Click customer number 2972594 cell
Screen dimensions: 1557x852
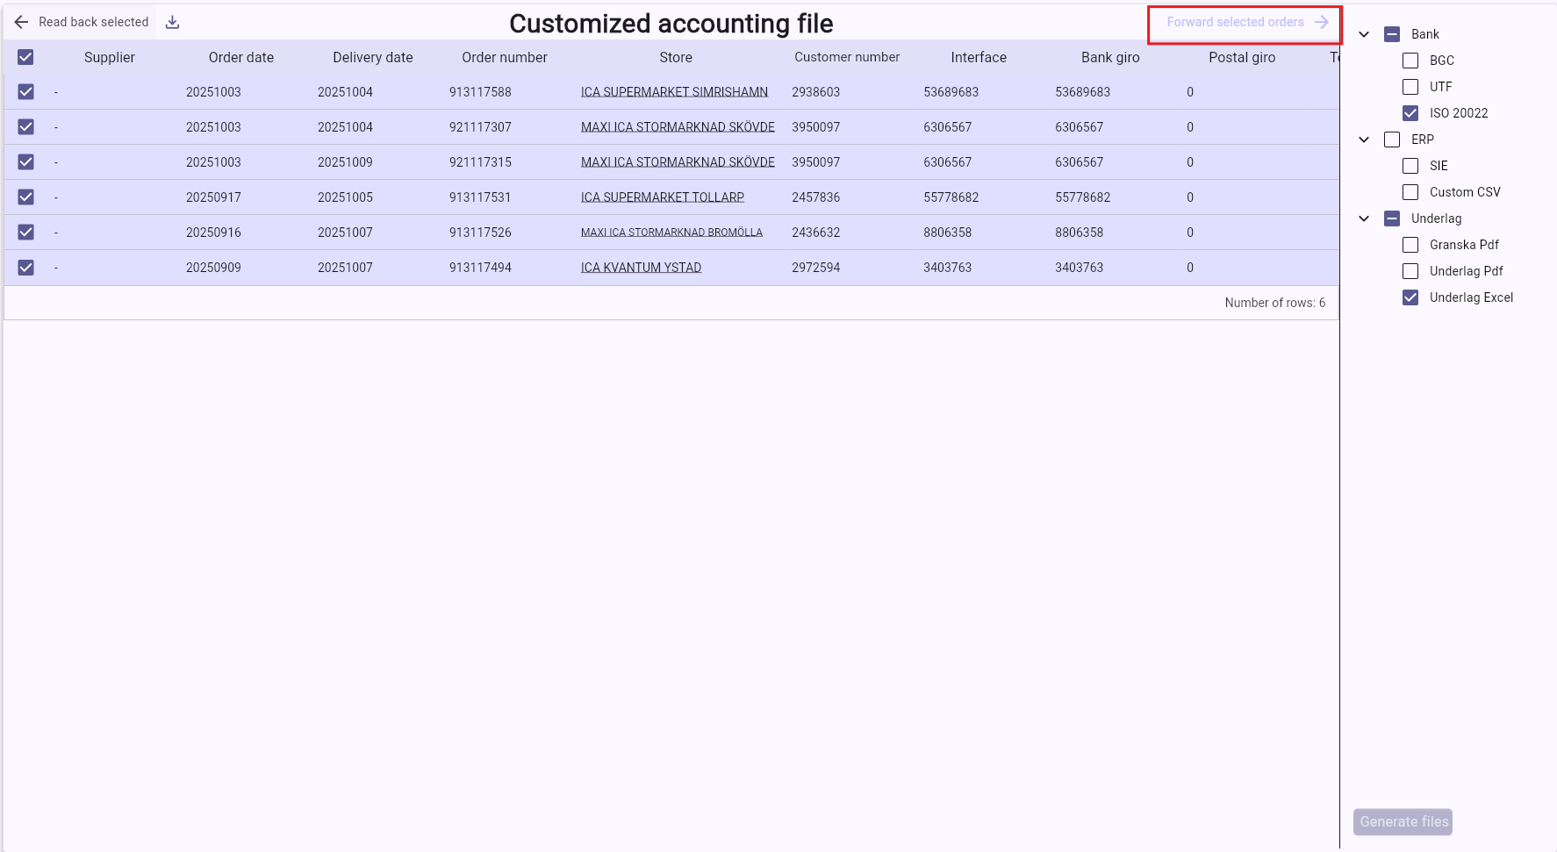pos(816,268)
